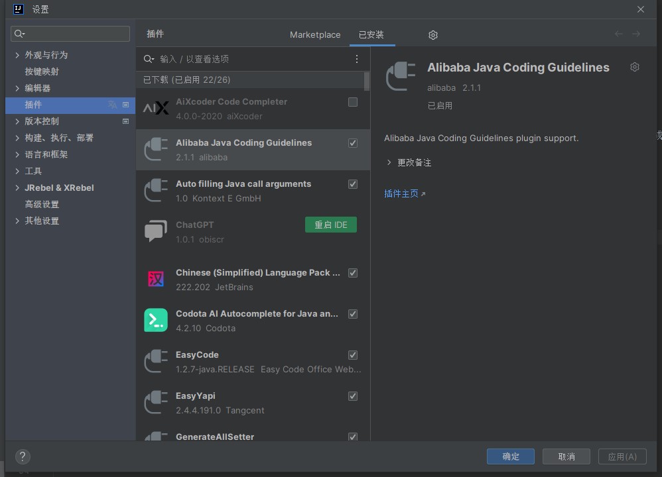This screenshot has height=477, width=662.
Task: Click the 确定 button
Action: pos(511,456)
